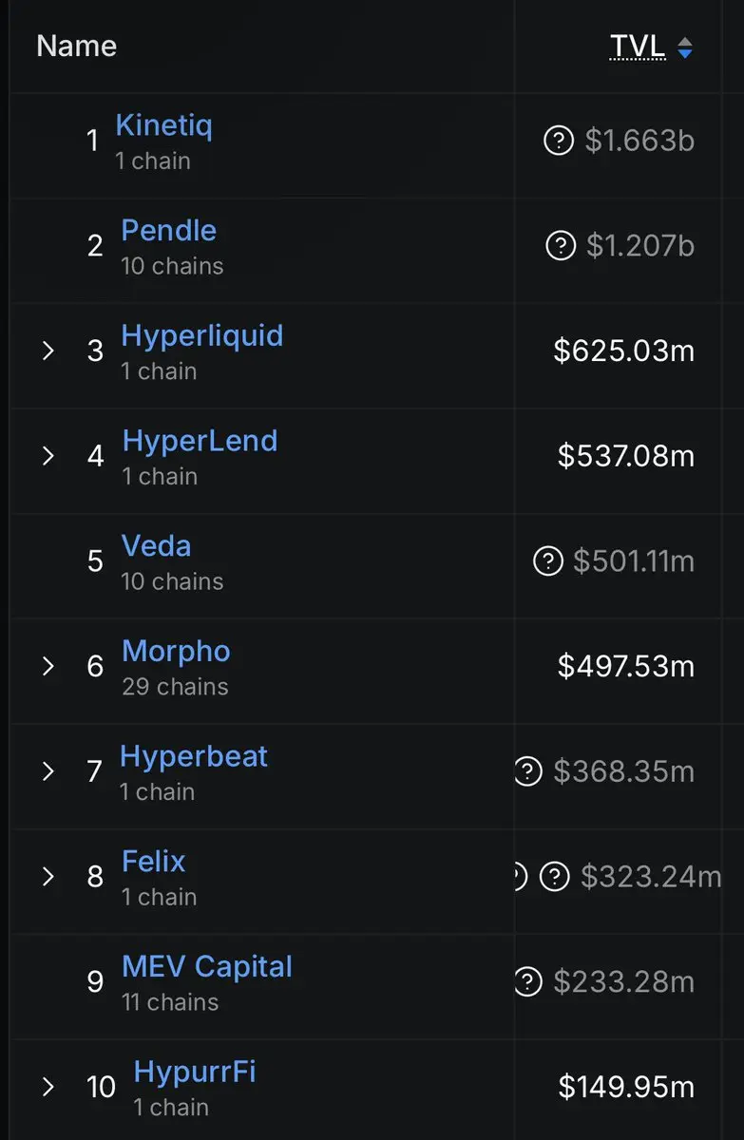Expand the HypurrFi row
The width and height of the screenshot is (744, 1140).
pos(48,1087)
